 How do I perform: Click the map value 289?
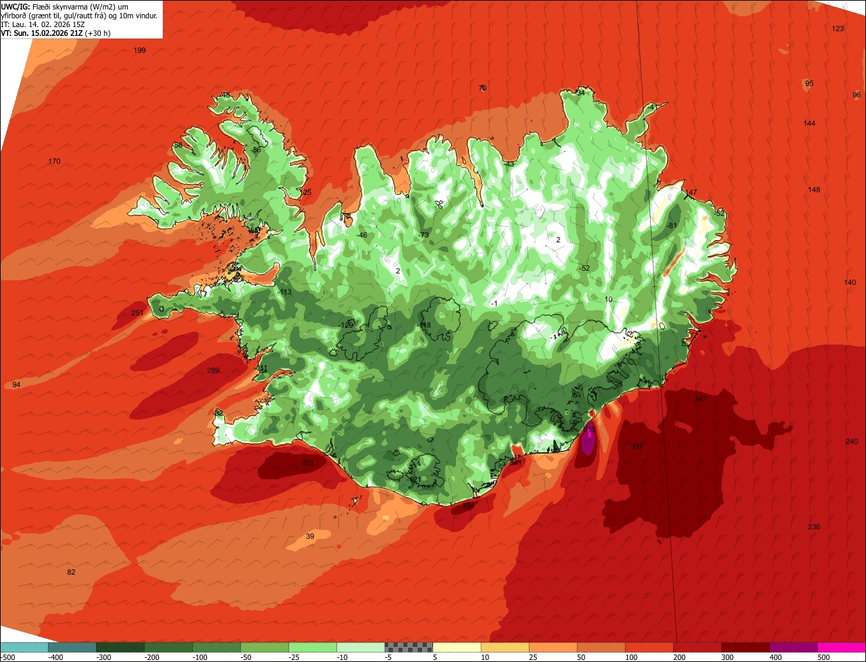coord(213,370)
